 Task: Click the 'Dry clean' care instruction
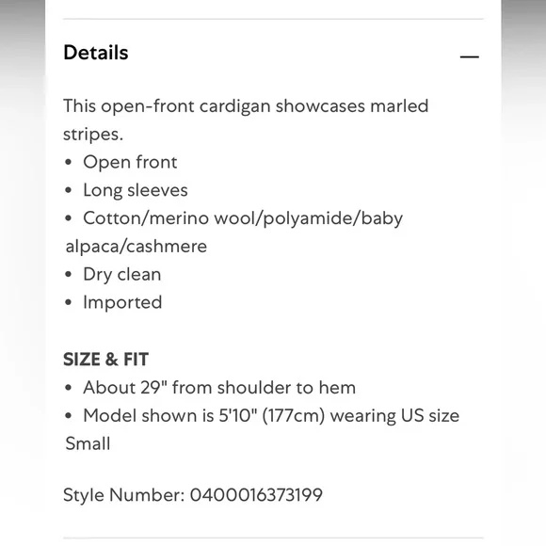click(121, 275)
